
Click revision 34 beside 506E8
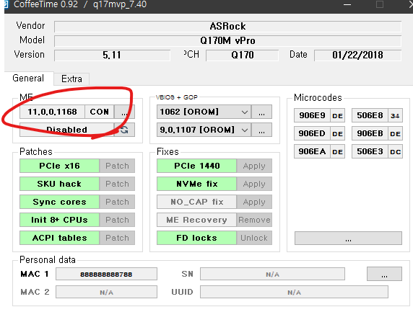tap(395, 116)
